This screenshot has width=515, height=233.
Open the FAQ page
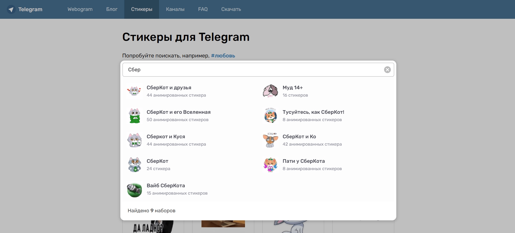pos(203,9)
